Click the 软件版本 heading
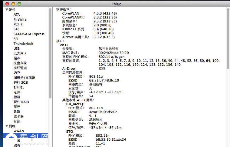Screen dimensions: 230x147 pos(63,9)
